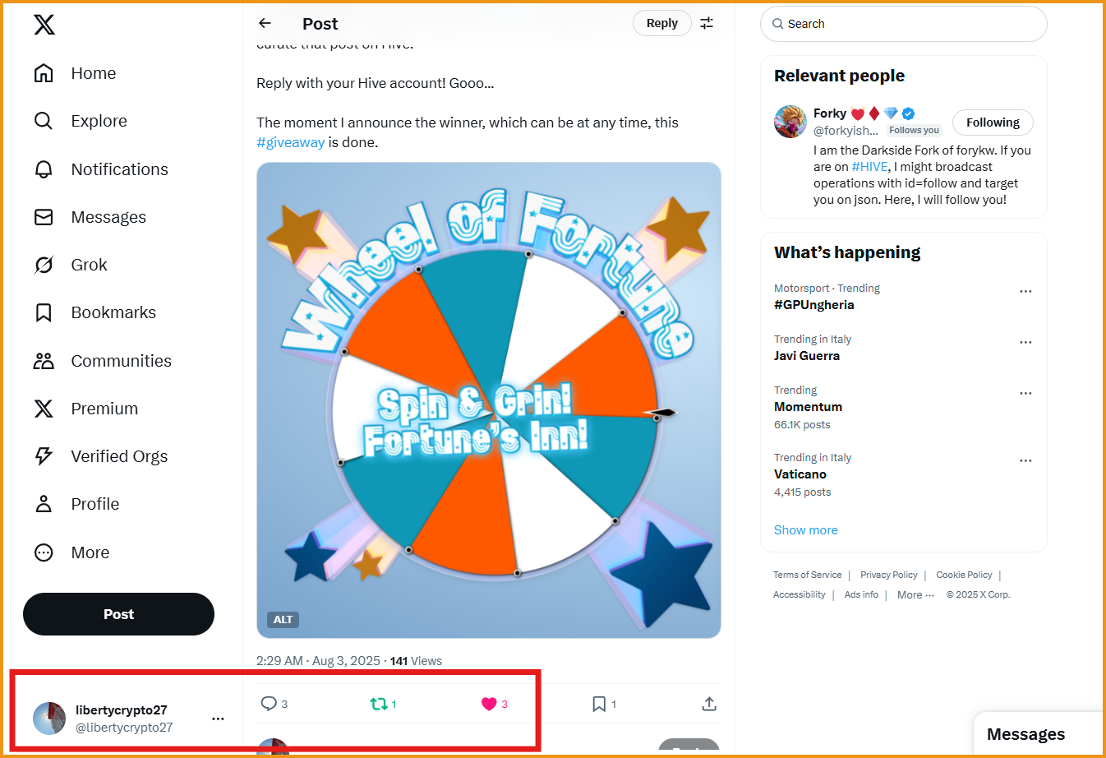The image size is (1106, 758).
Task: Toggle the like heart on post
Action: [489, 704]
